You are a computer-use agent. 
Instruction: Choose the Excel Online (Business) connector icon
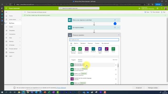73,49
